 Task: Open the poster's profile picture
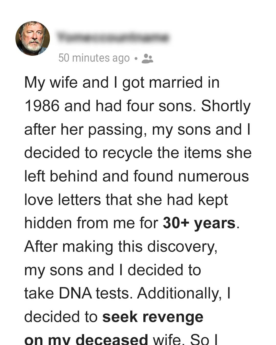coord(33,38)
